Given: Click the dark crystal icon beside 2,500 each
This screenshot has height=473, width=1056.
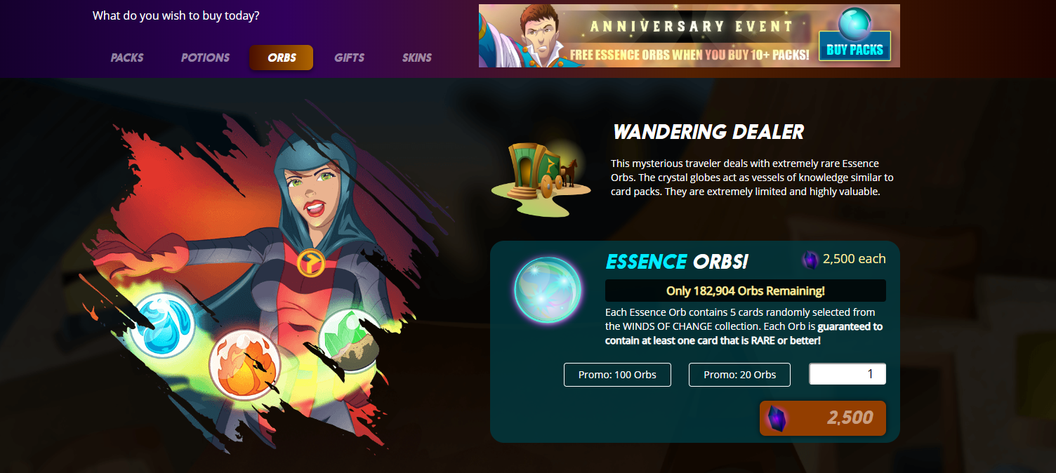Looking at the screenshot, I should coord(810,260).
